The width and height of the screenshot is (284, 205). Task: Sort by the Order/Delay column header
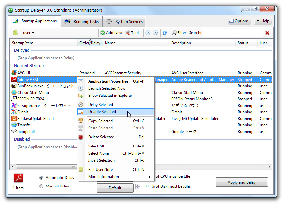[x=90, y=43]
